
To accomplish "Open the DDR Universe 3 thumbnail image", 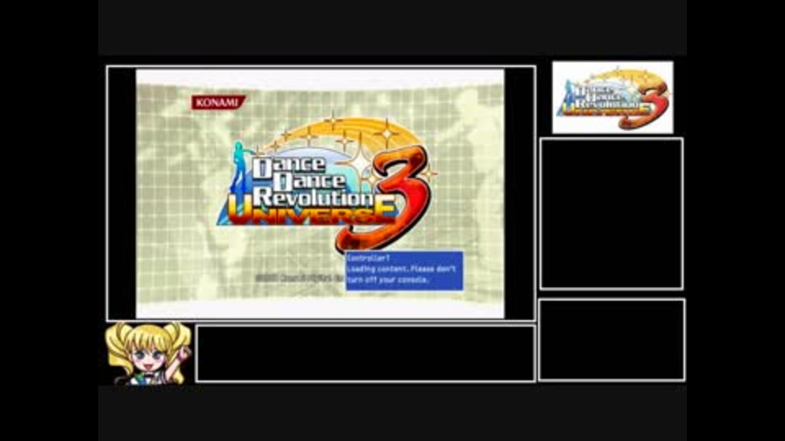I will click(x=612, y=97).
